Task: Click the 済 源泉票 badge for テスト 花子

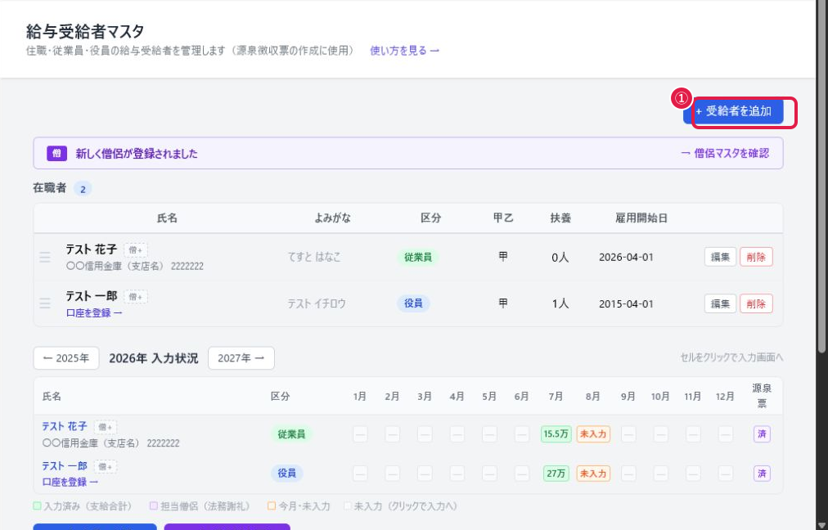Action: [762, 434]
